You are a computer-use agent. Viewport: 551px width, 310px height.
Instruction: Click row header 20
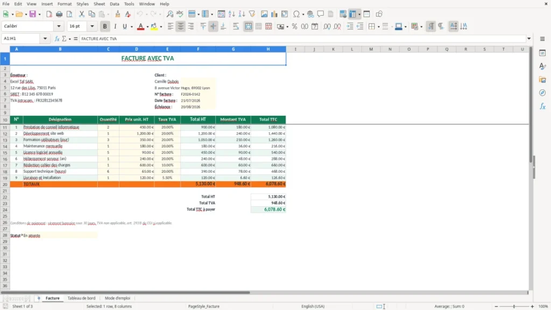(x=5, y=184)
